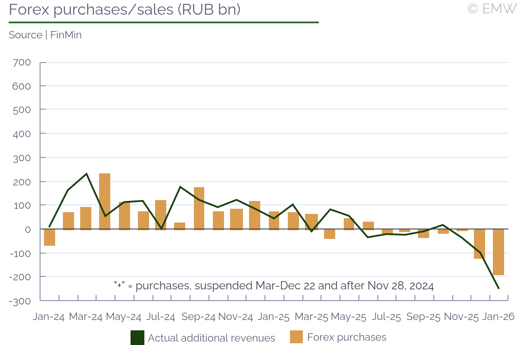517x345 pixels.
Task: Click the revenue line peak at Mar-24
Action: click(x=87, y=174)
